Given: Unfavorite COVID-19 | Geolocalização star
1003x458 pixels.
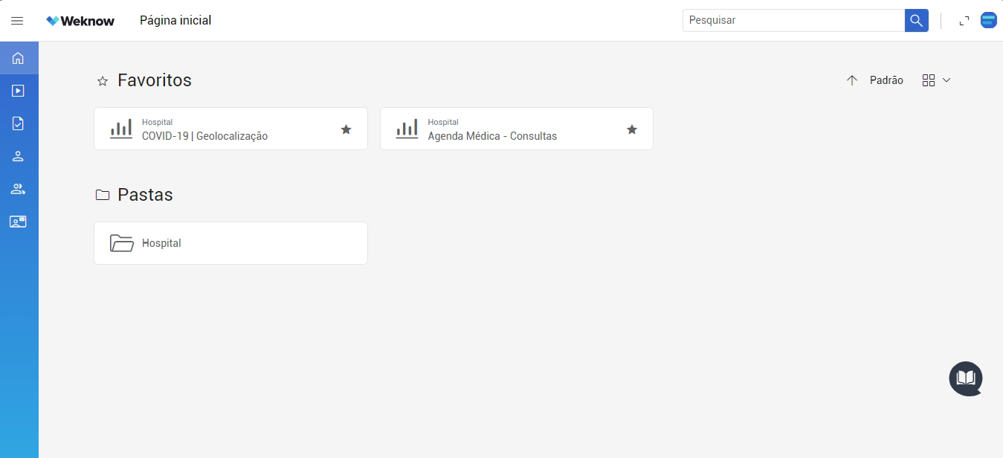Looking at the screenshot, I should coord(346,129).
